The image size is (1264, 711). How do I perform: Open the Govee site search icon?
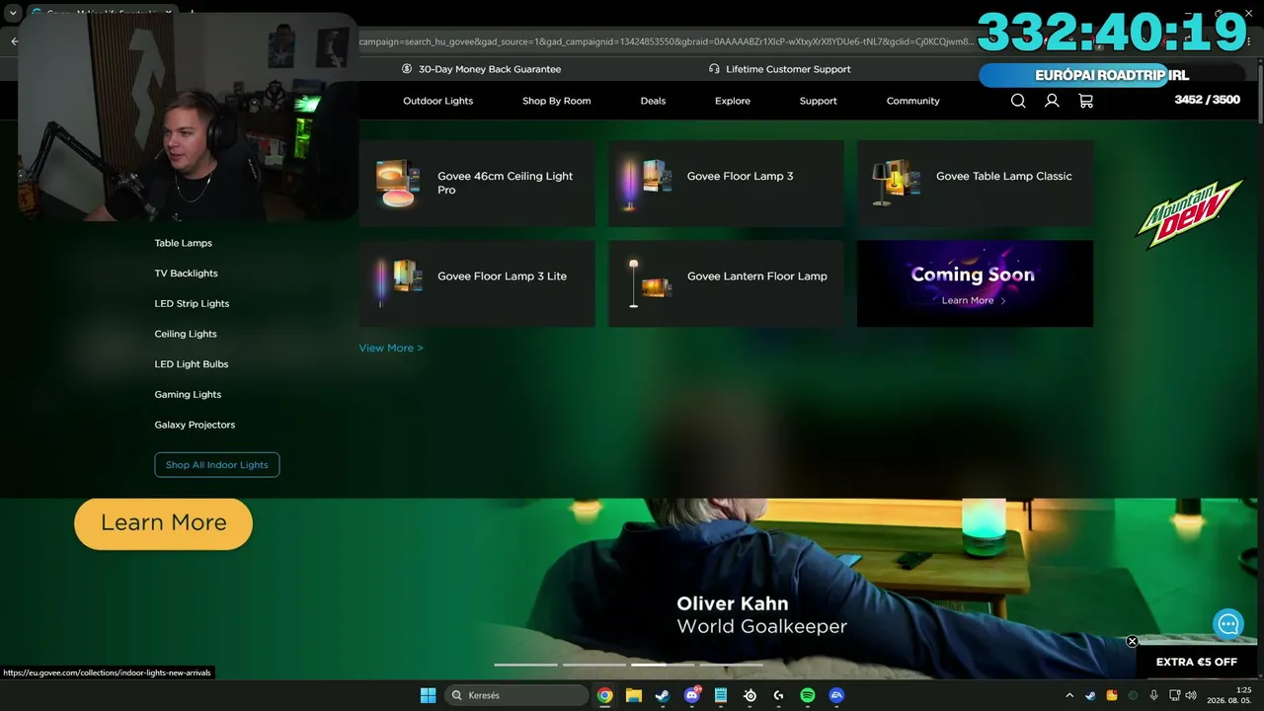click(1018, 101)
